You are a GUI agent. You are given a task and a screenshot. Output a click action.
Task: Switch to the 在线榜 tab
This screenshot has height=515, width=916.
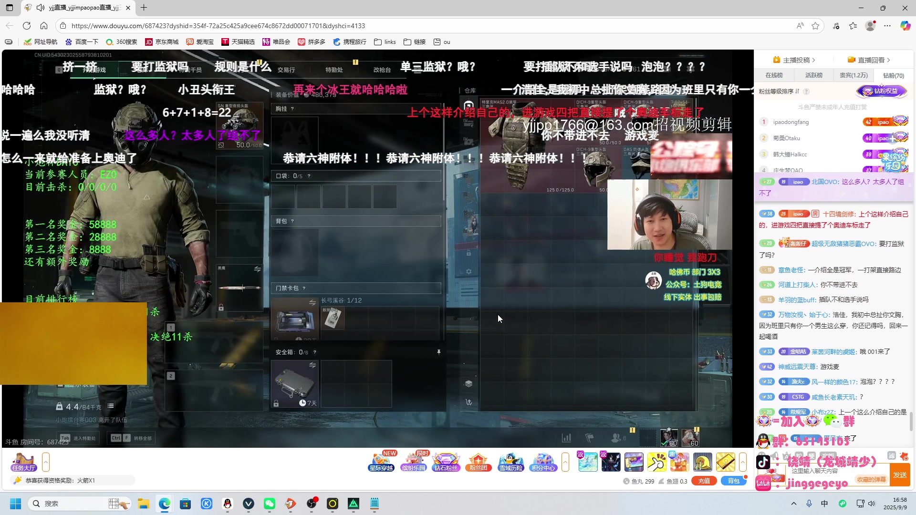tap(774, 75)
